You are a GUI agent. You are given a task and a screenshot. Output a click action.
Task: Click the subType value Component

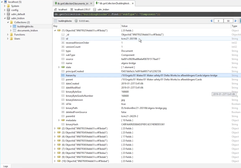click(128, 55)
